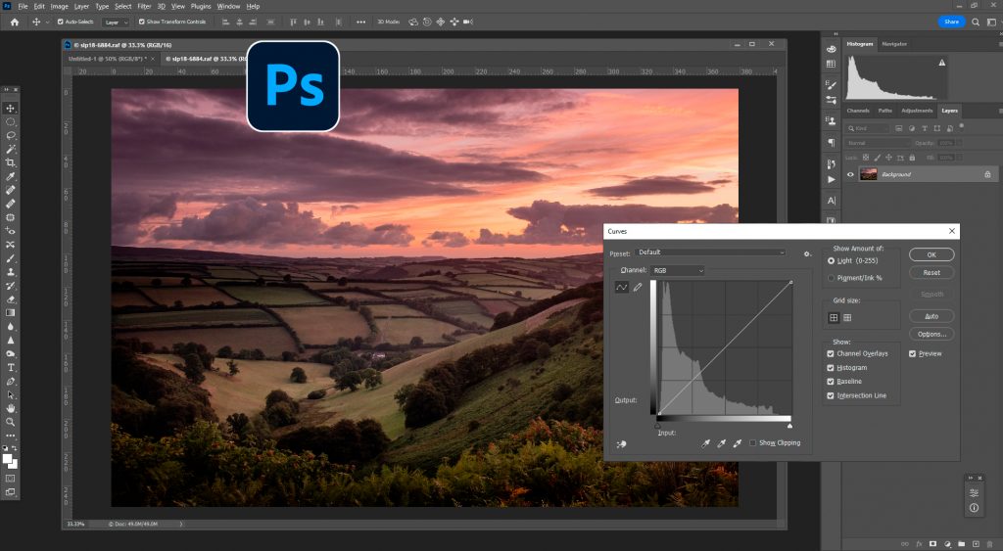Screen dimensions: 1003x551
Task: Select the Eraser tool
Action: pyautogui.click(x=10, y=299)
